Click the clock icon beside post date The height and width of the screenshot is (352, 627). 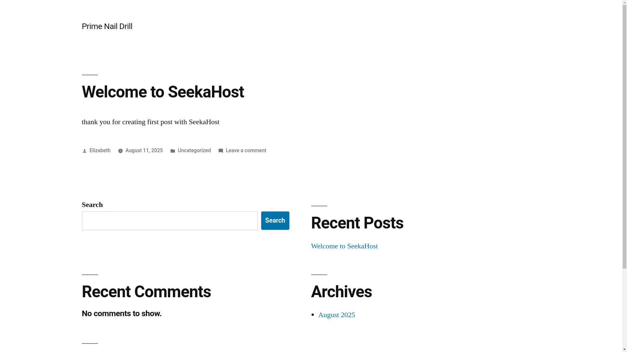click(x=121, y=151)
